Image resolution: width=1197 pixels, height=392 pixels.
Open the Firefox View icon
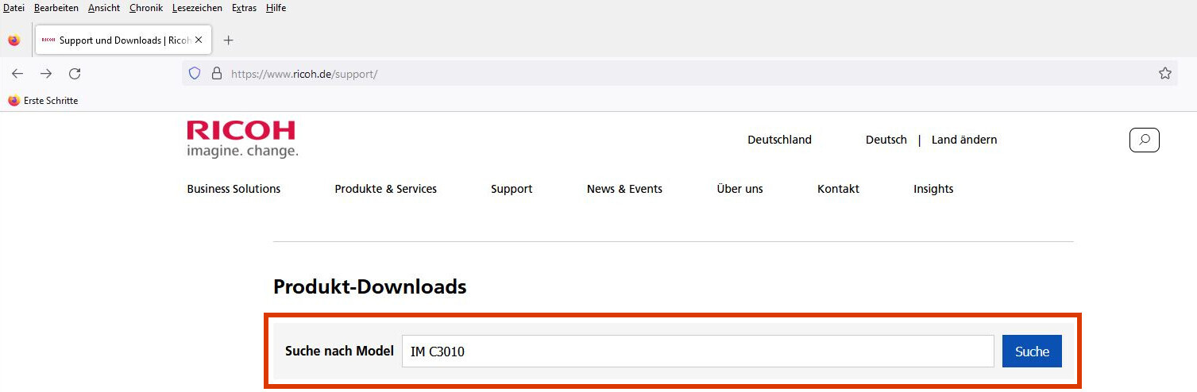(14, 40)
